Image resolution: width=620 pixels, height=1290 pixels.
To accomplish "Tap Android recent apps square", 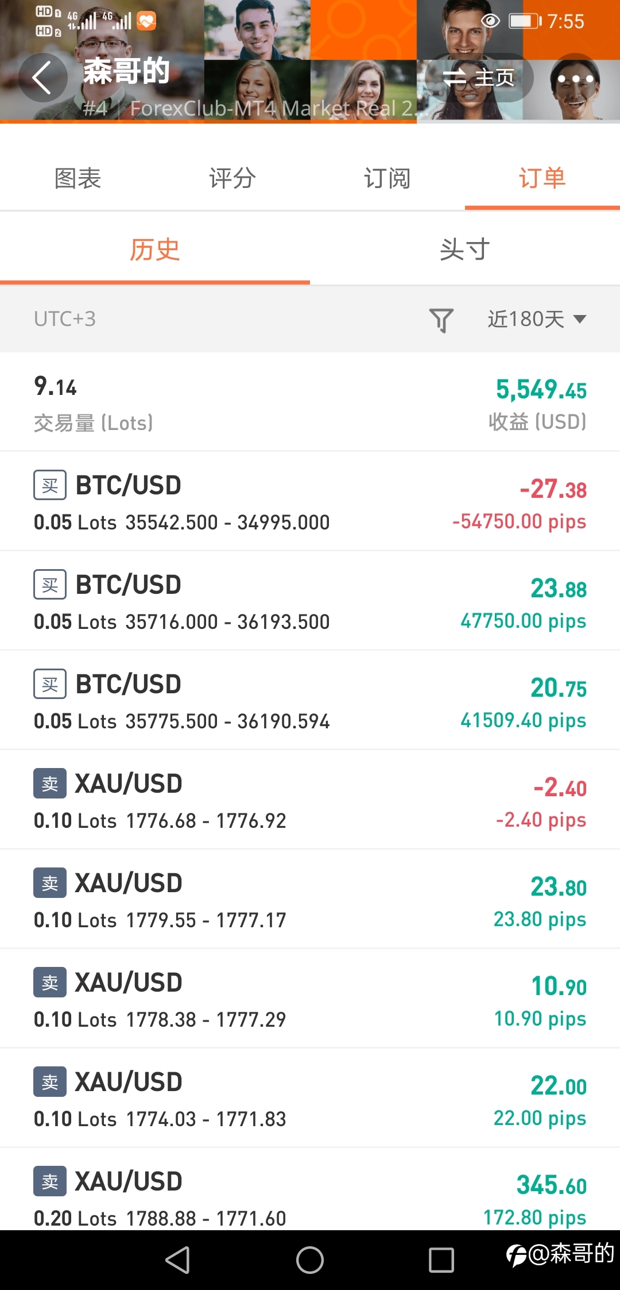I will [x=441, y=1260].
